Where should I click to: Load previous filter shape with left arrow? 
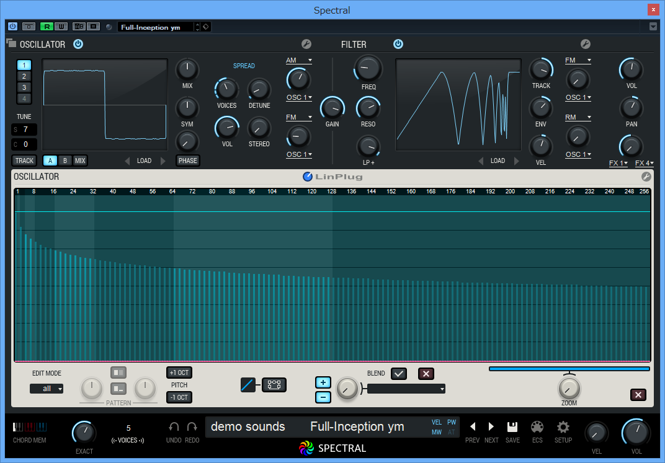[x=481, y=161]
